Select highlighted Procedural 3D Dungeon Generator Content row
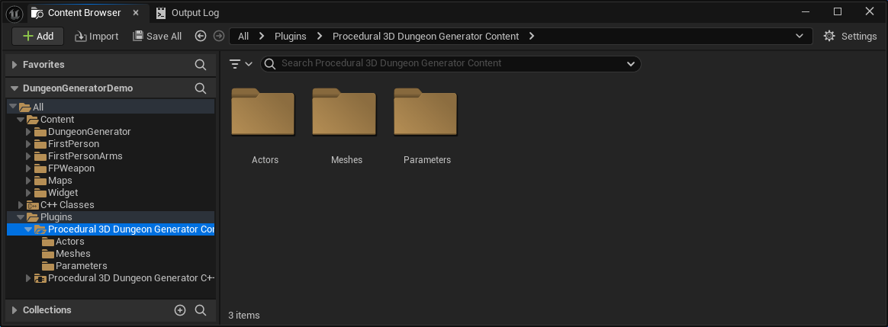Image resolution: width=888 pixels, height=327 pixels. point(111,229)
